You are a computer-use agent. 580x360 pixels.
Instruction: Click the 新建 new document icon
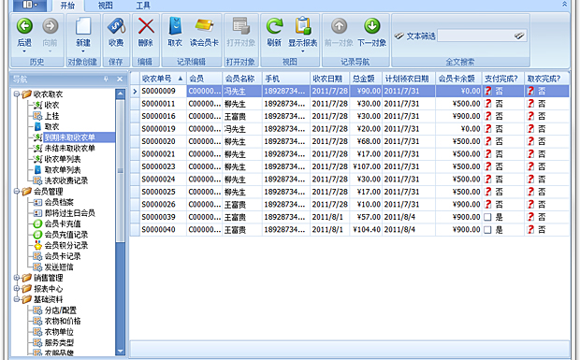click(x=83, y=26)
